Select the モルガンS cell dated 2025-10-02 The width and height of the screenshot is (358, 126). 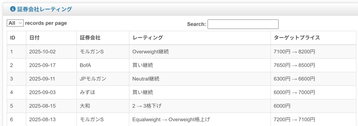click(103, 52)
